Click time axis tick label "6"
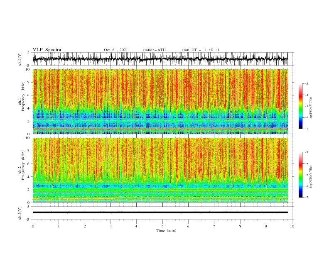The height and width of the screenshot is (254, 329). (x=188, y=226)
